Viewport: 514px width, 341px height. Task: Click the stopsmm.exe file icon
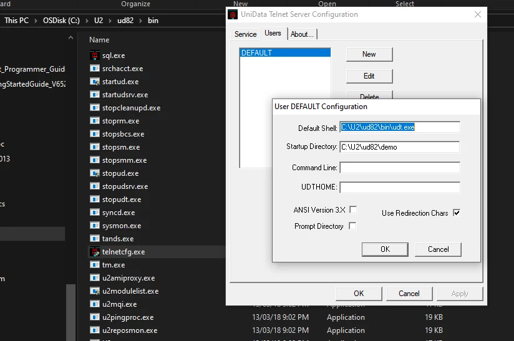95,160
